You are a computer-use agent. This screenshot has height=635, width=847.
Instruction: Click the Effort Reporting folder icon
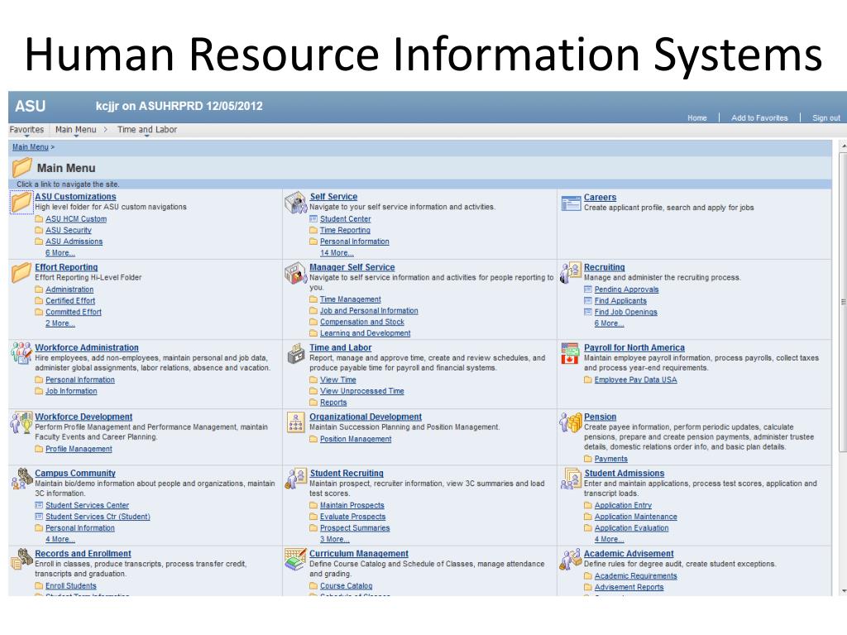[x=21, y=272]
